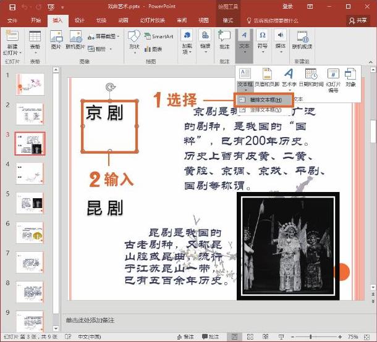377x342 pixels.
Task: Click the Pictures icon in the ribbon
Action: pyautogui.click(x=56, y=36)
